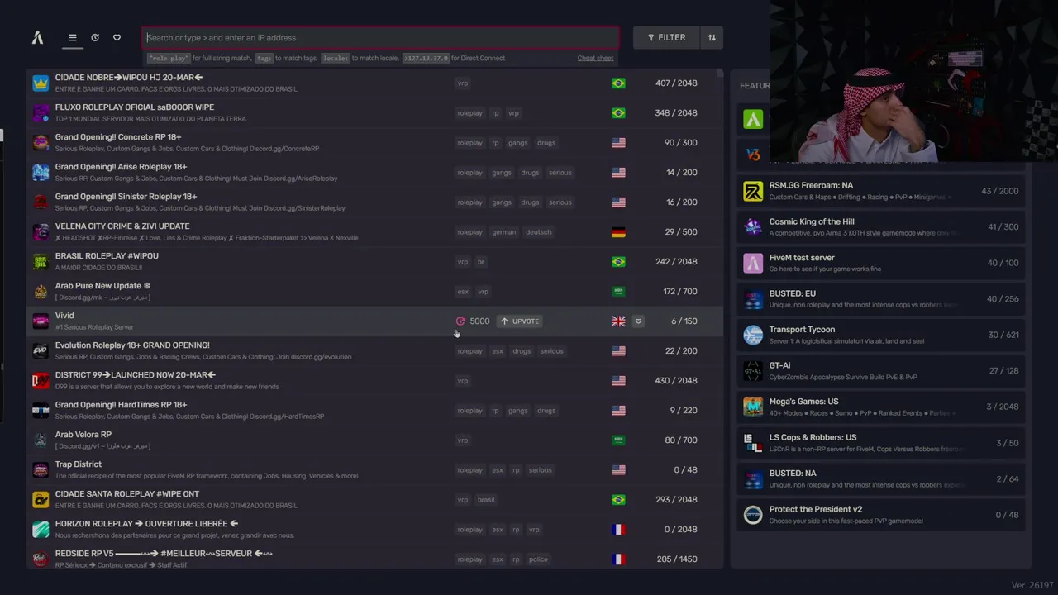Favorite the Vivid server heart toggle
Screen dimensions: 1058x595
click(x=638, y=321)
